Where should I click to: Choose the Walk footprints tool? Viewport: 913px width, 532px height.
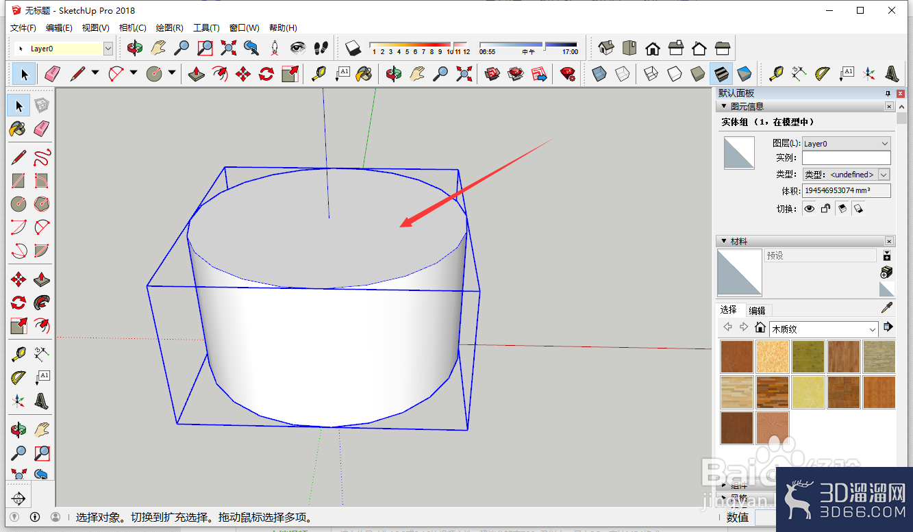321,48
